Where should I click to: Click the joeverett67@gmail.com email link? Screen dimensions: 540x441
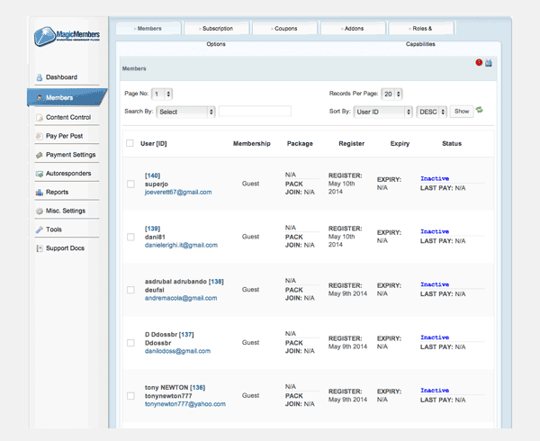coord(178,193)
